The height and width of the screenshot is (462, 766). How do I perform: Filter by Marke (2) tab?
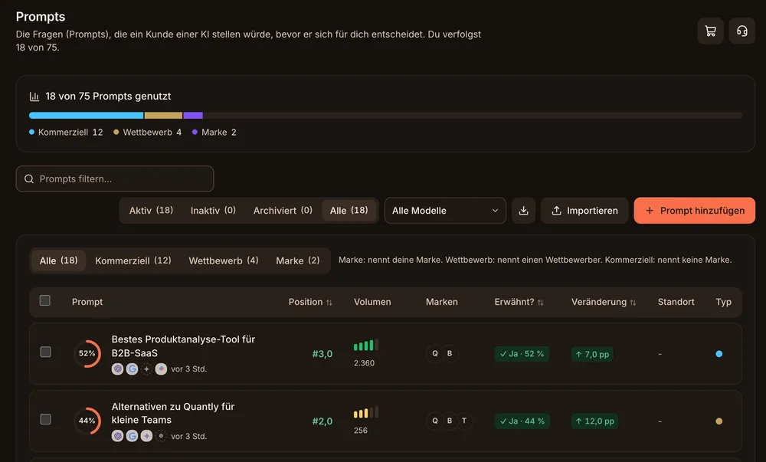tap(297, 260)
